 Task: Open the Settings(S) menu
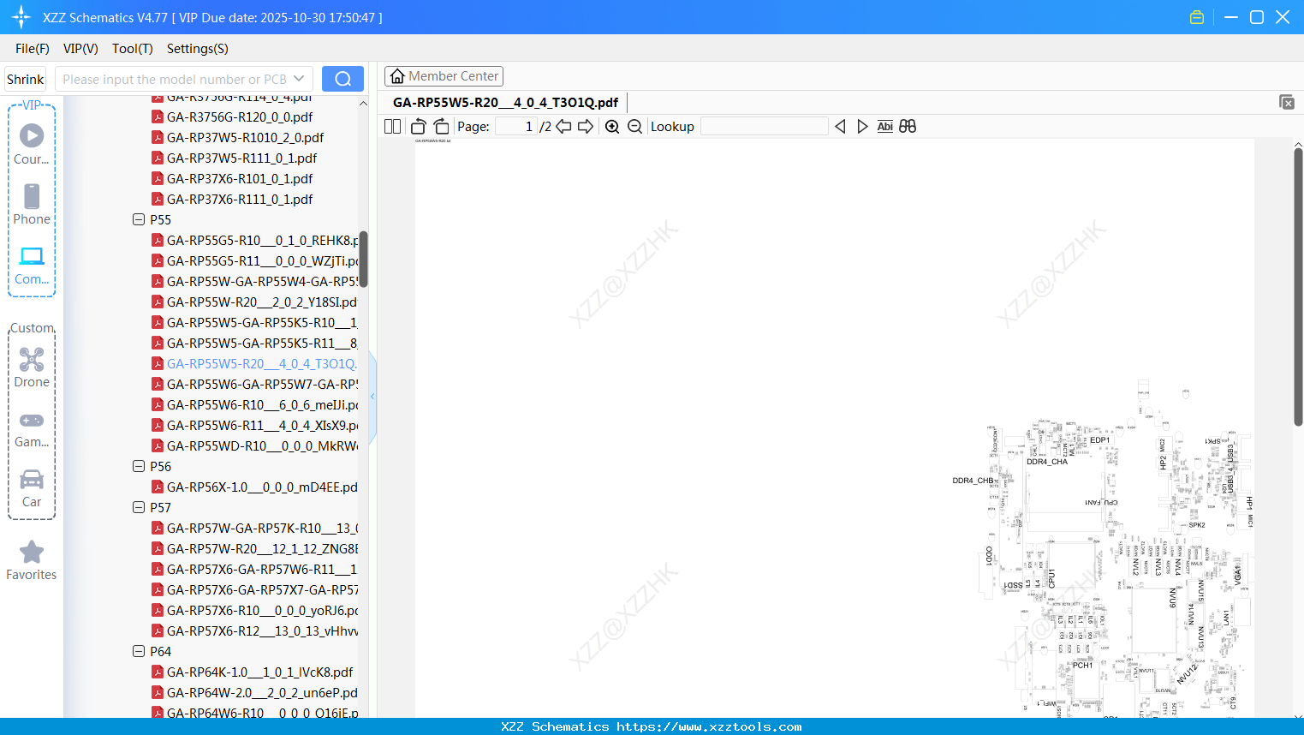point(198,49)
